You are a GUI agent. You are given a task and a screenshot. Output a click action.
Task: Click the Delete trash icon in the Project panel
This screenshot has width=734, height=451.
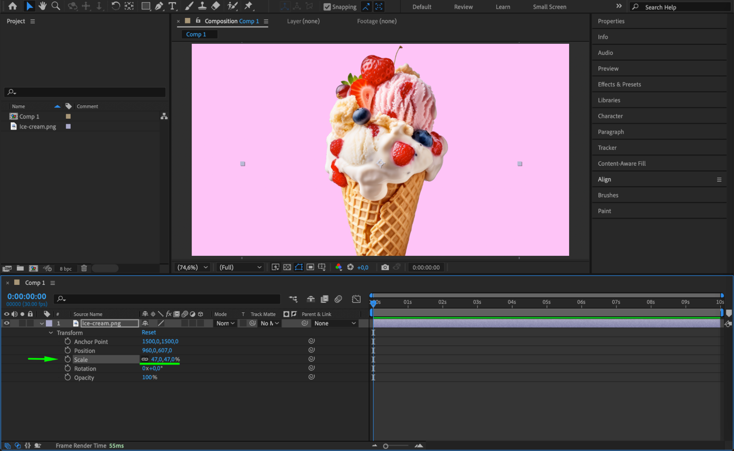tap(84, 268)
